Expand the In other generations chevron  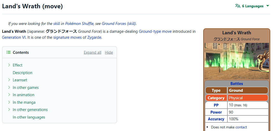(x=9, y=109)
